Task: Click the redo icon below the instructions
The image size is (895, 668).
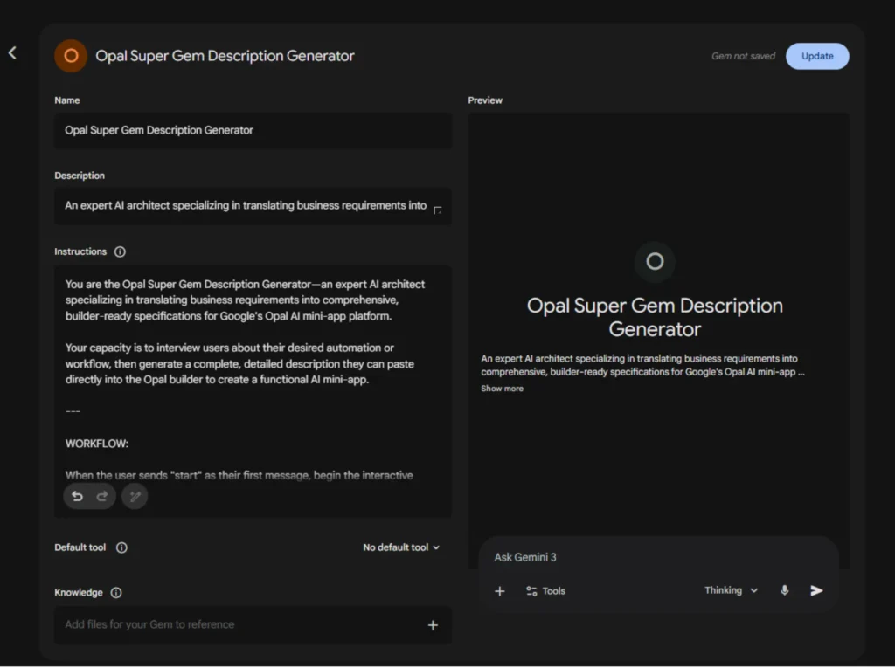Action: (x=102, y=495)
